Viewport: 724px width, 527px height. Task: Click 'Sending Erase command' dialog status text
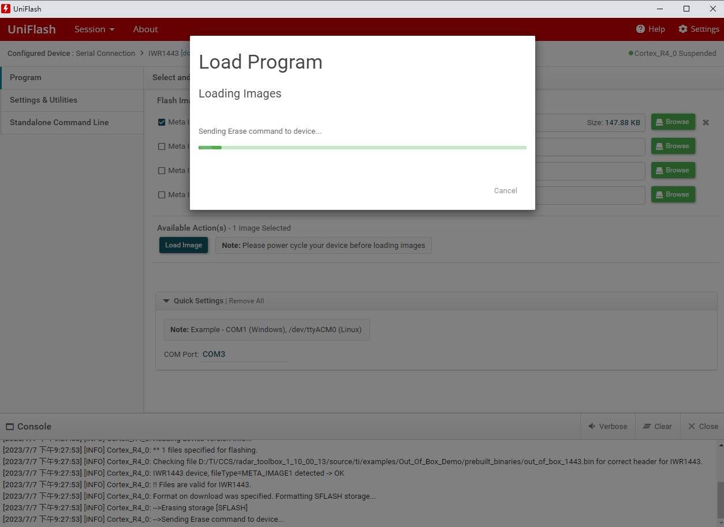pyautogui.click(x=260, y=131)
